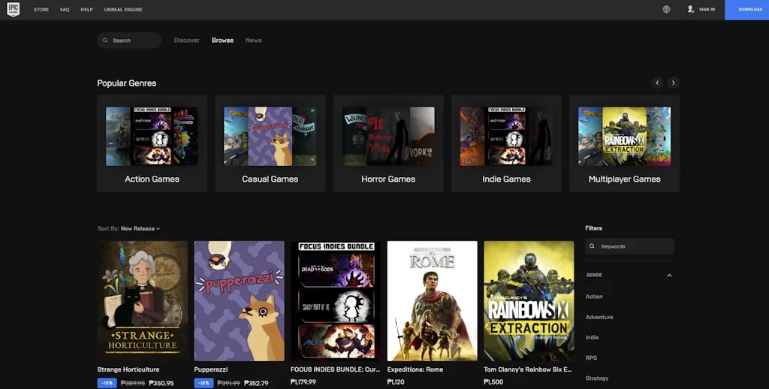The image size is (769, 389).
Task: Click the Filters heading
Action: [593, 228]
